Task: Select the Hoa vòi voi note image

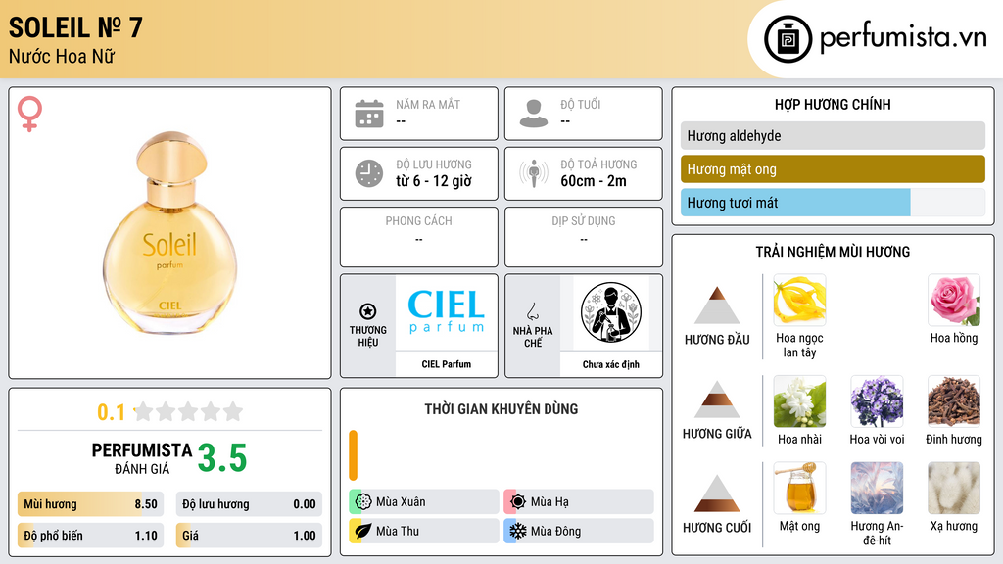Action: point(877,401)
